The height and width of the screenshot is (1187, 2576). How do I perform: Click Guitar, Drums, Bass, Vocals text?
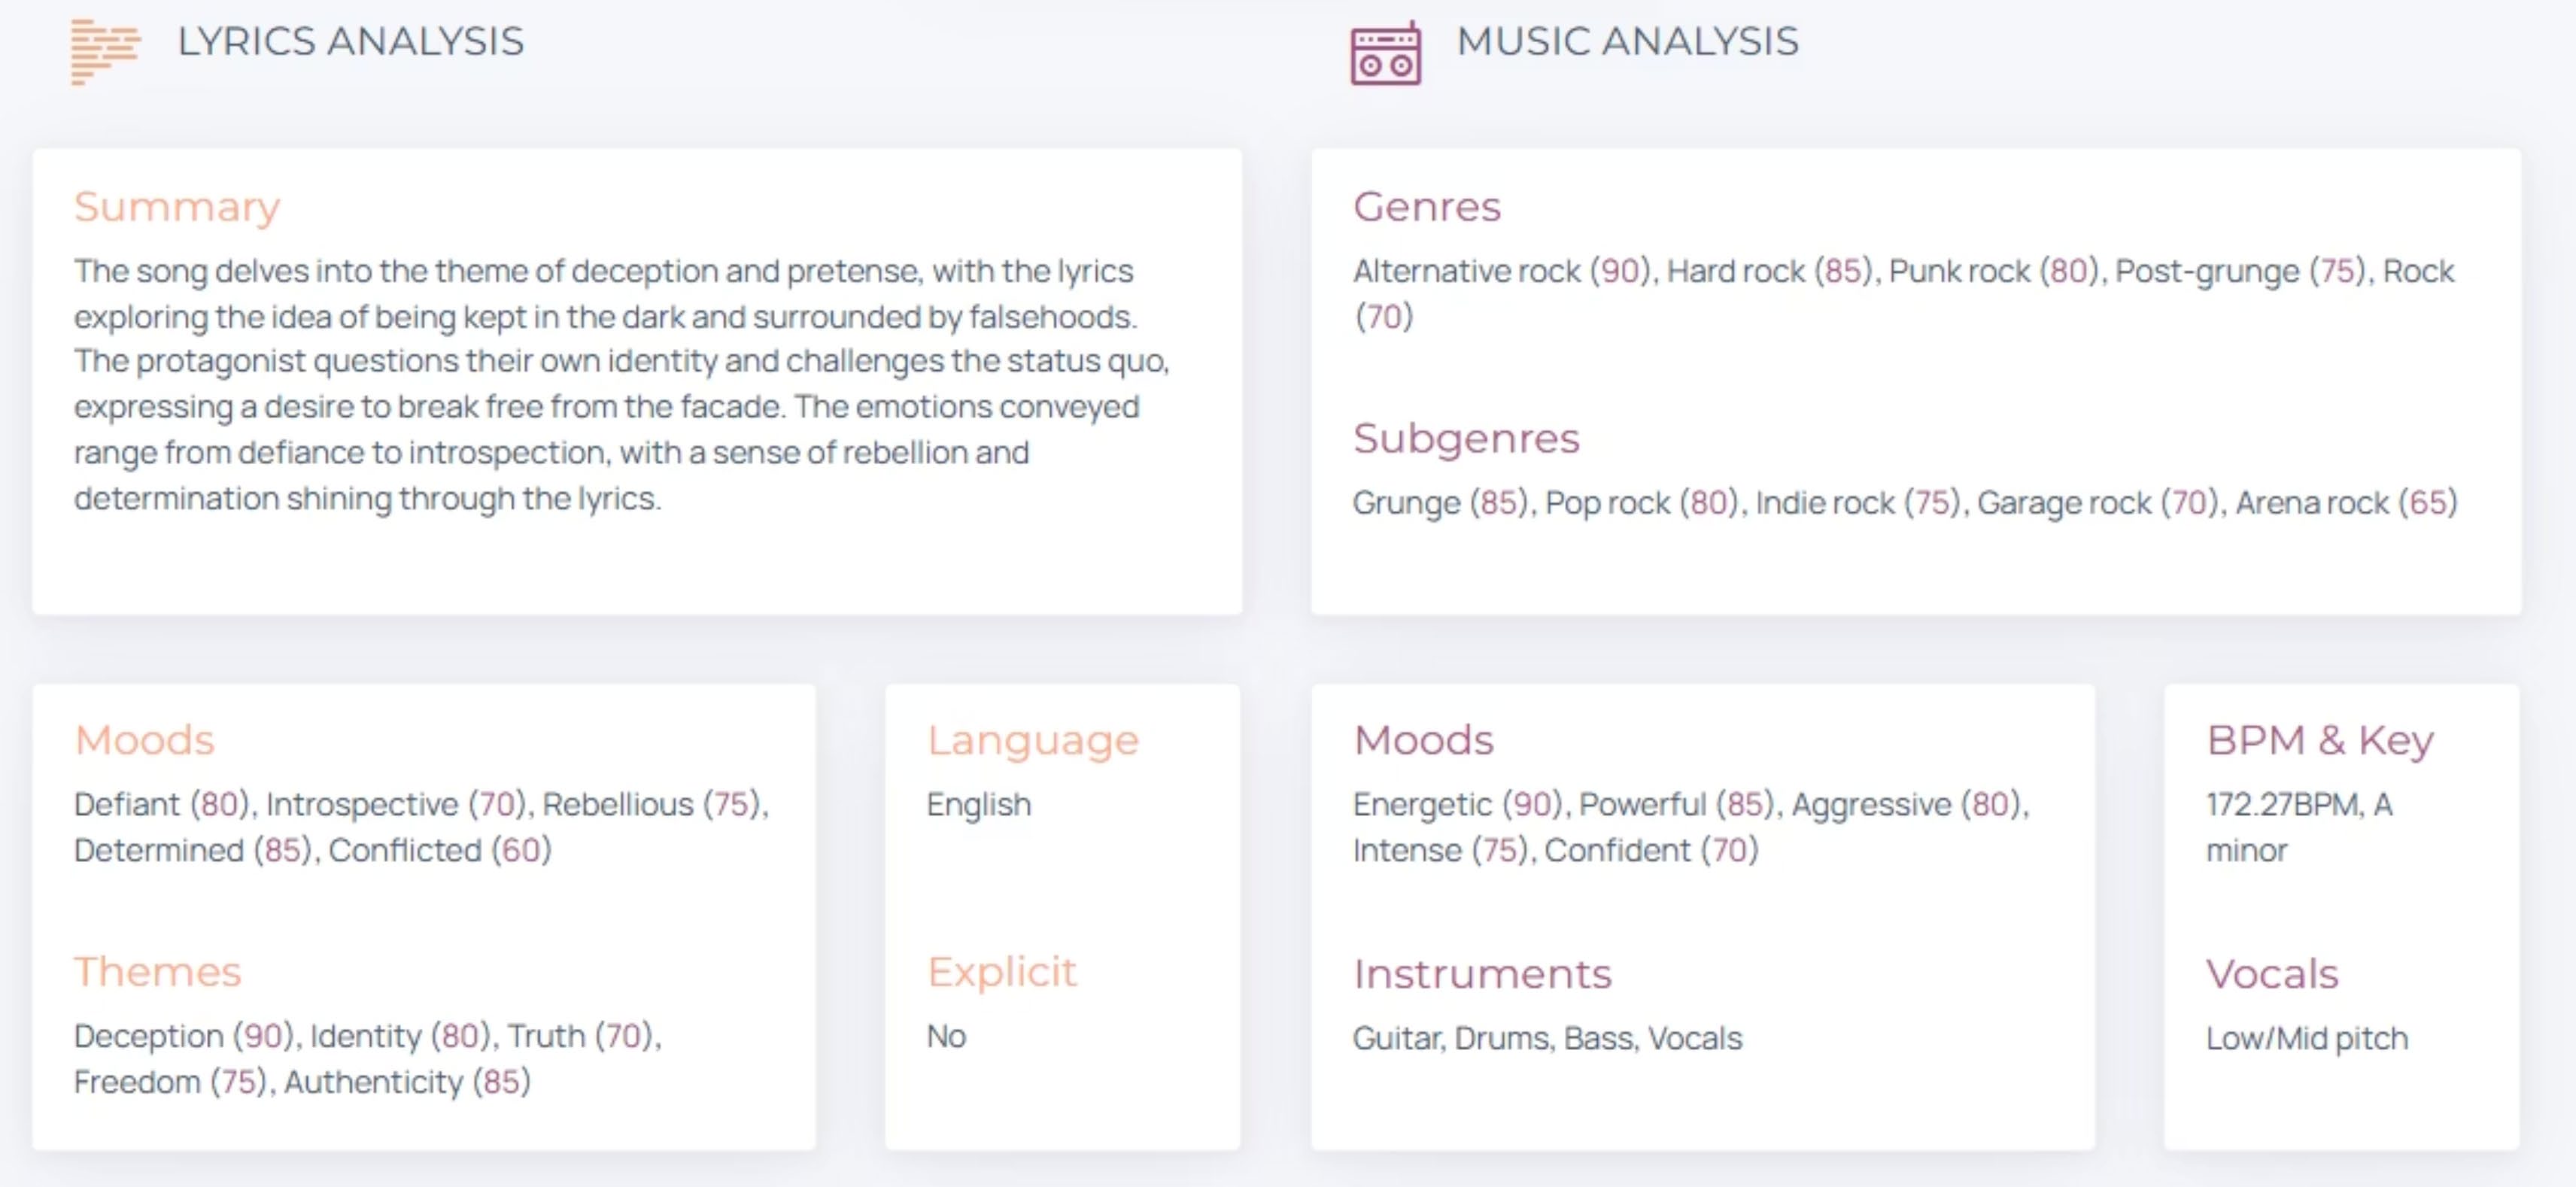pyautogui.click(x=1547, y=1038)
